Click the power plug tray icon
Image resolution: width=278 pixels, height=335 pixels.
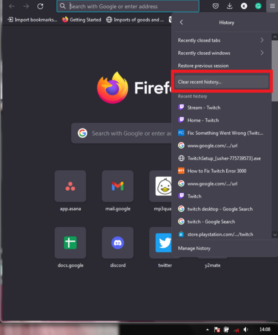[x=226, y=329]
